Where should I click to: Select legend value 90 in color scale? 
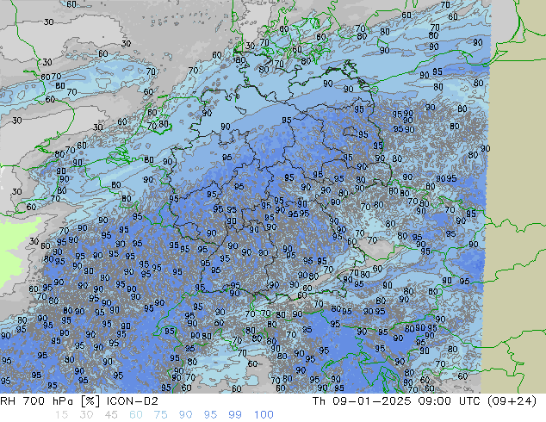pos(185,415)
